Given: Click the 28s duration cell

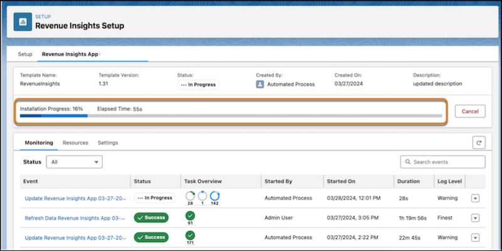Looking at the screenshot, I should [x=403, y=198].
